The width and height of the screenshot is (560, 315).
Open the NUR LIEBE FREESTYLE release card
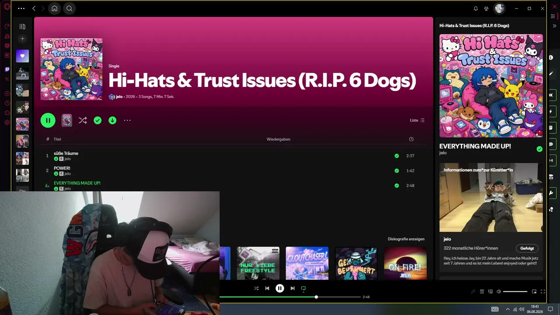click(258, 263)
